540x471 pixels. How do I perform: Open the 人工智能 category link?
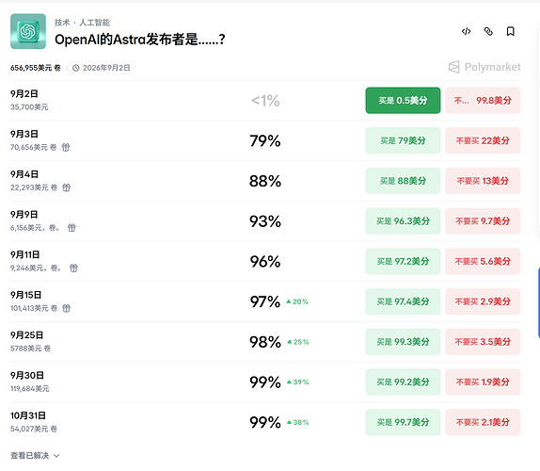pos(94,23)
